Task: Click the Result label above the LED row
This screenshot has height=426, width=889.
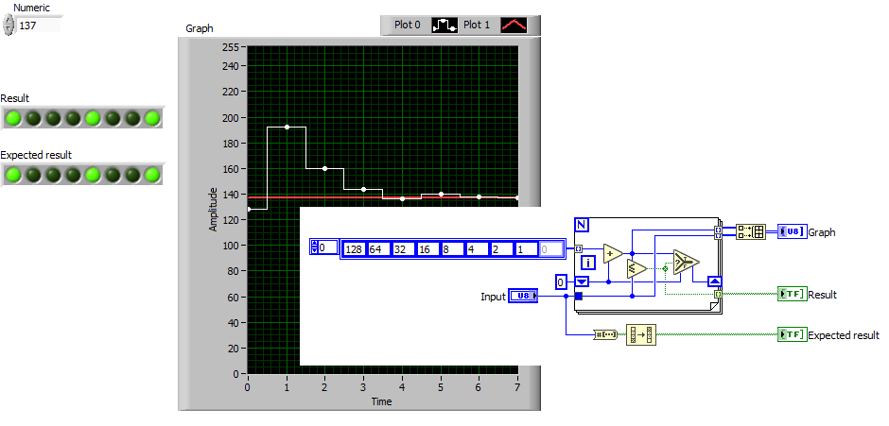Action: 15,98
